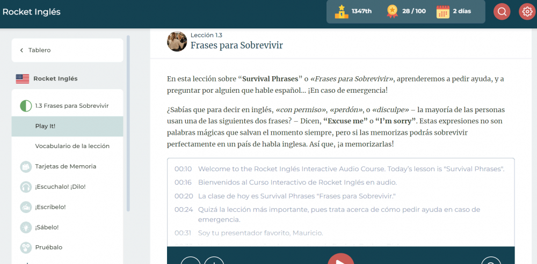Viewport: 537px width, 264px height.
Task: Click the ¡Escuchalo! ¡Dilo! headphones icon
Action: 26,187
